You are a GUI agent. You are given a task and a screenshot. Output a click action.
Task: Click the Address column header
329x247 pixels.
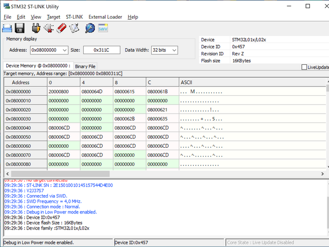[x=26, y=82]
